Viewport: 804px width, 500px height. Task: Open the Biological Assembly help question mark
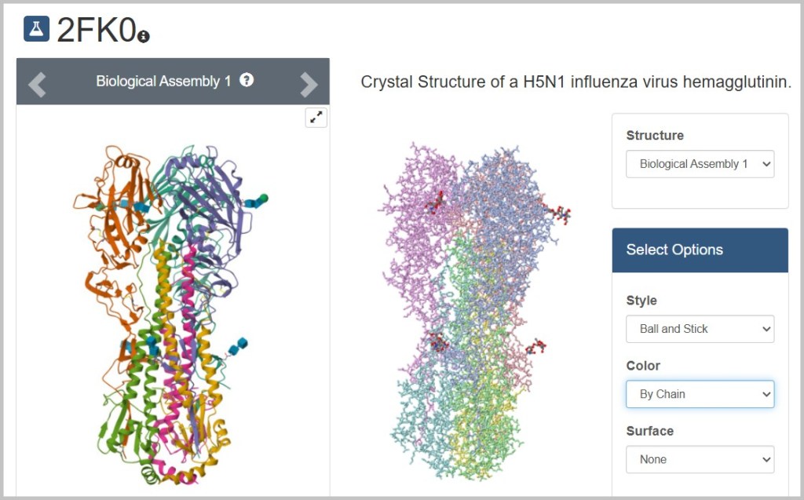[x=247, y=80]
